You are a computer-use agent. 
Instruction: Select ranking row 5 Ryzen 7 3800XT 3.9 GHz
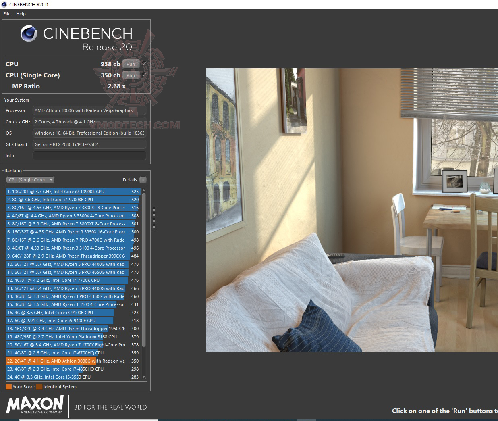coord(73,224)
